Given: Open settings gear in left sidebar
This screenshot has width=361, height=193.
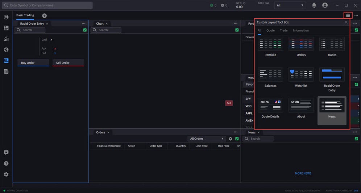Looking at the screenshot, I should (6, 174).
